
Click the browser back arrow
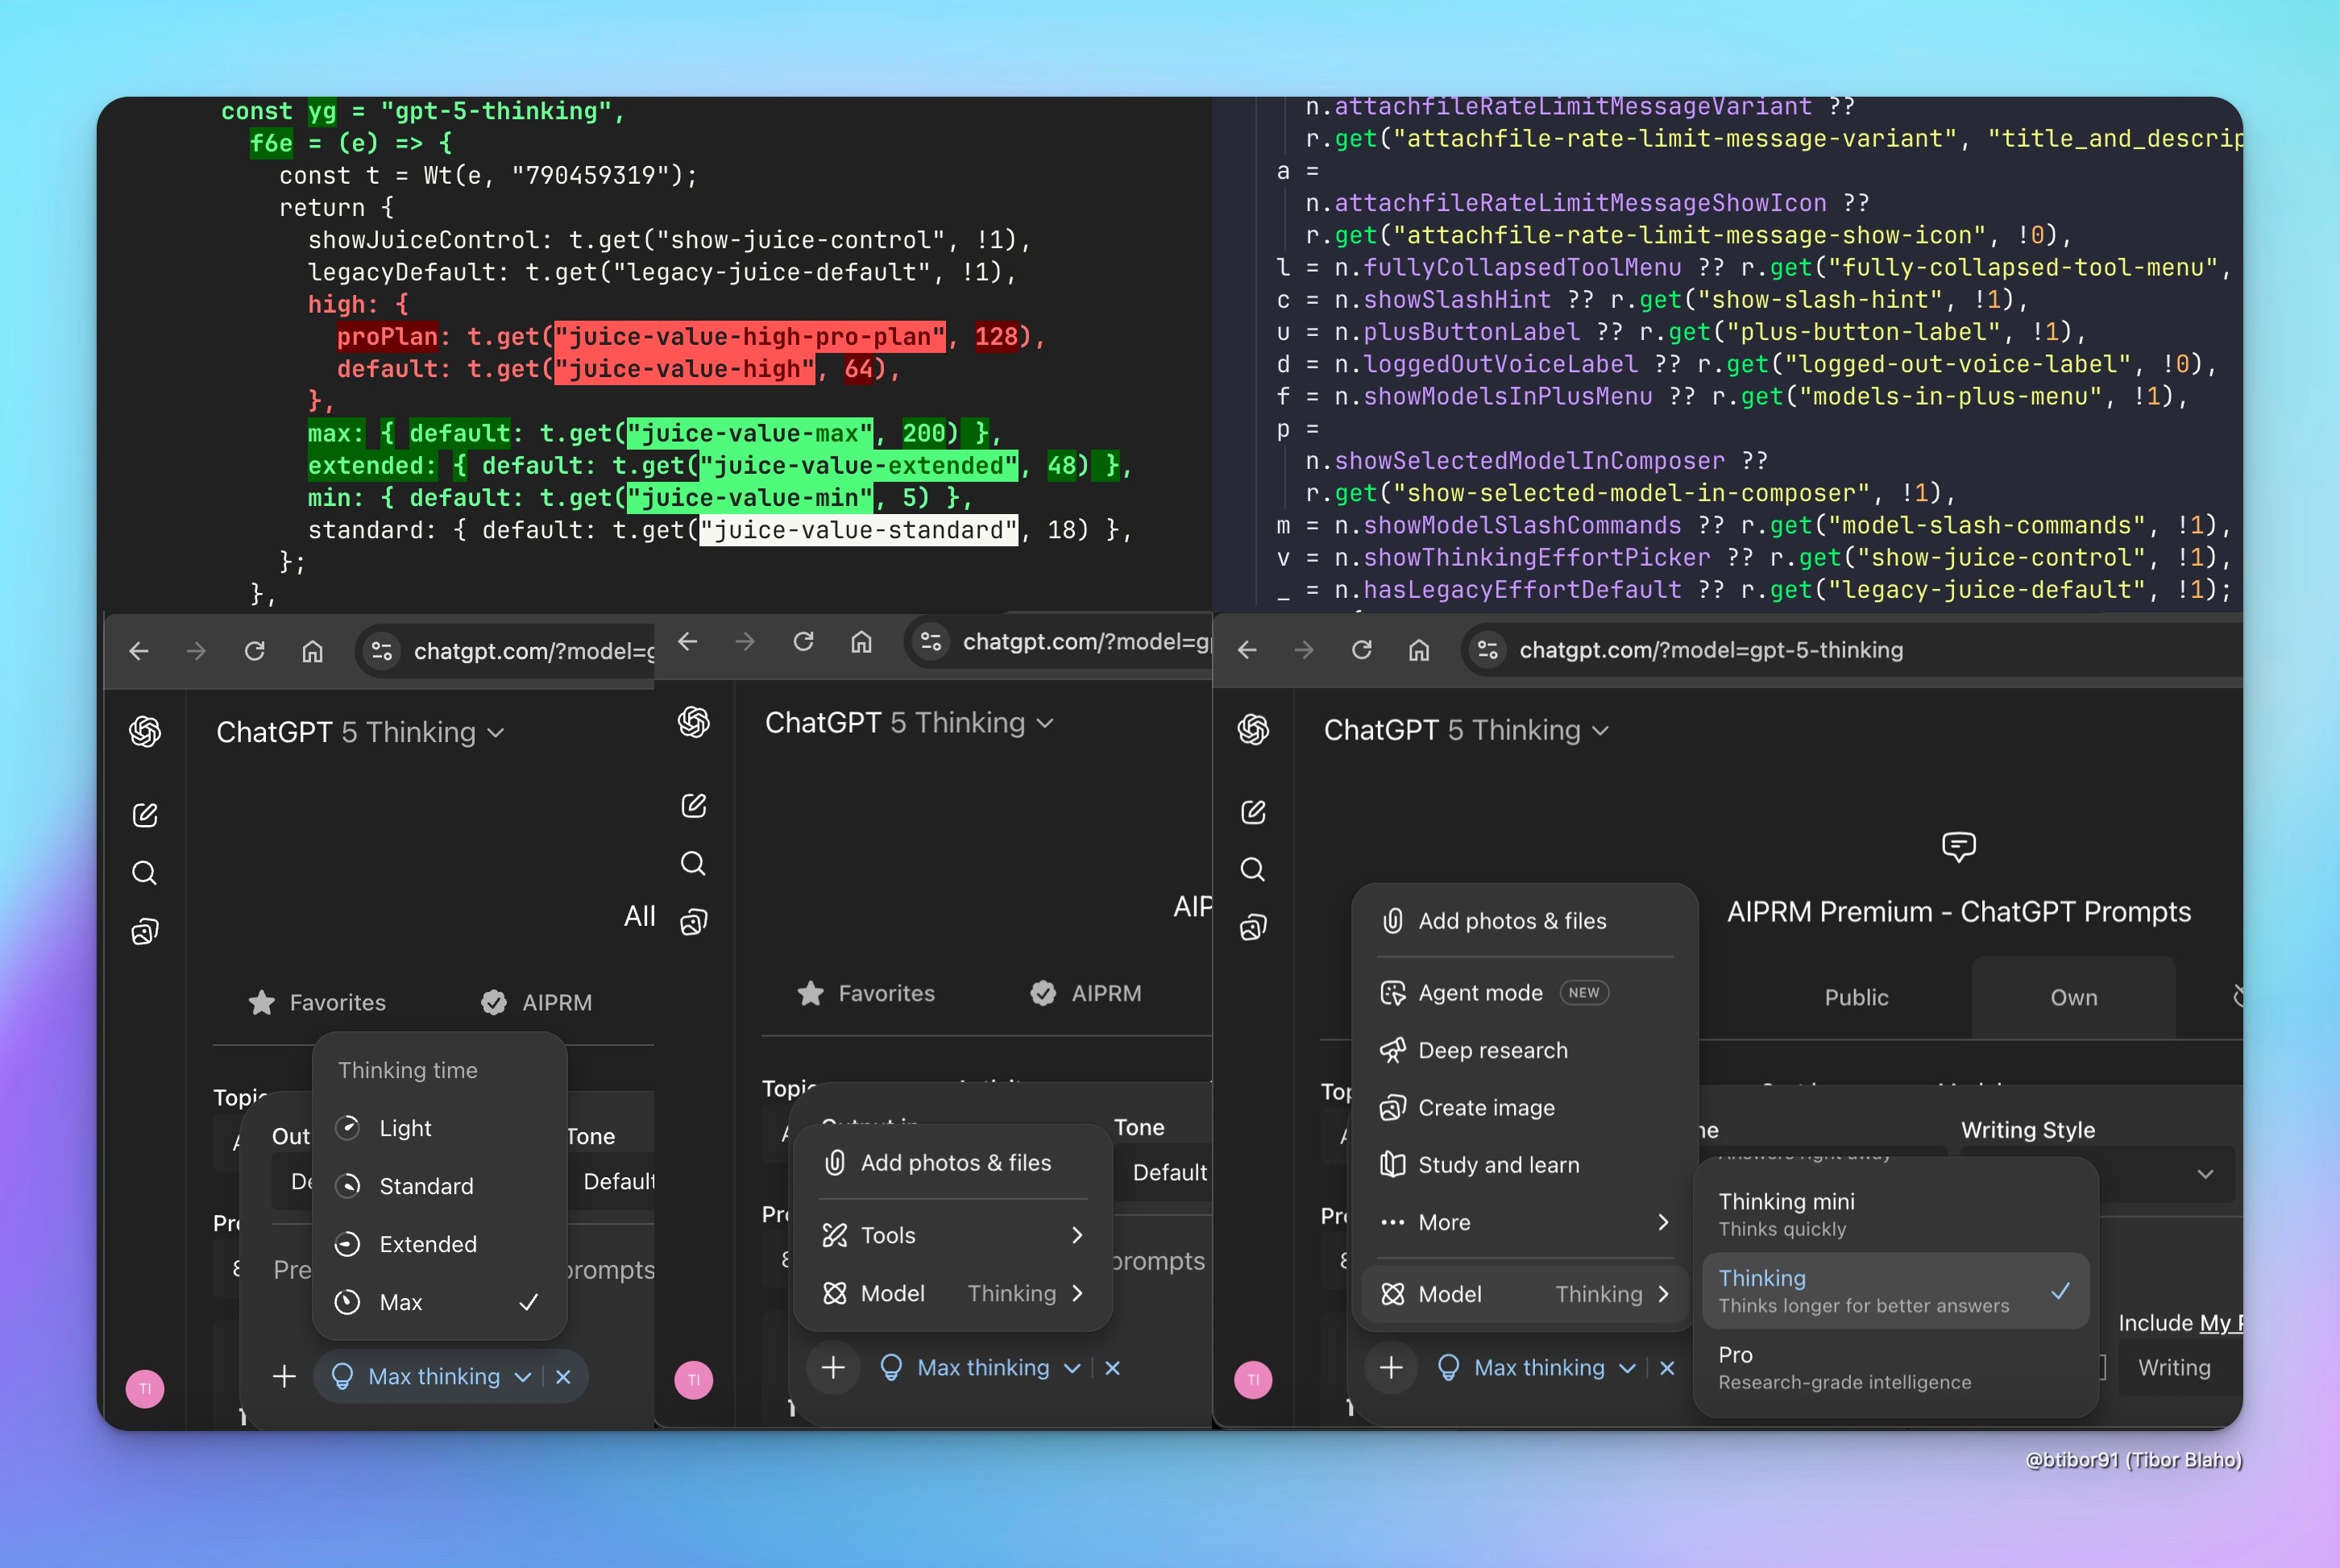tap(139, 650)
